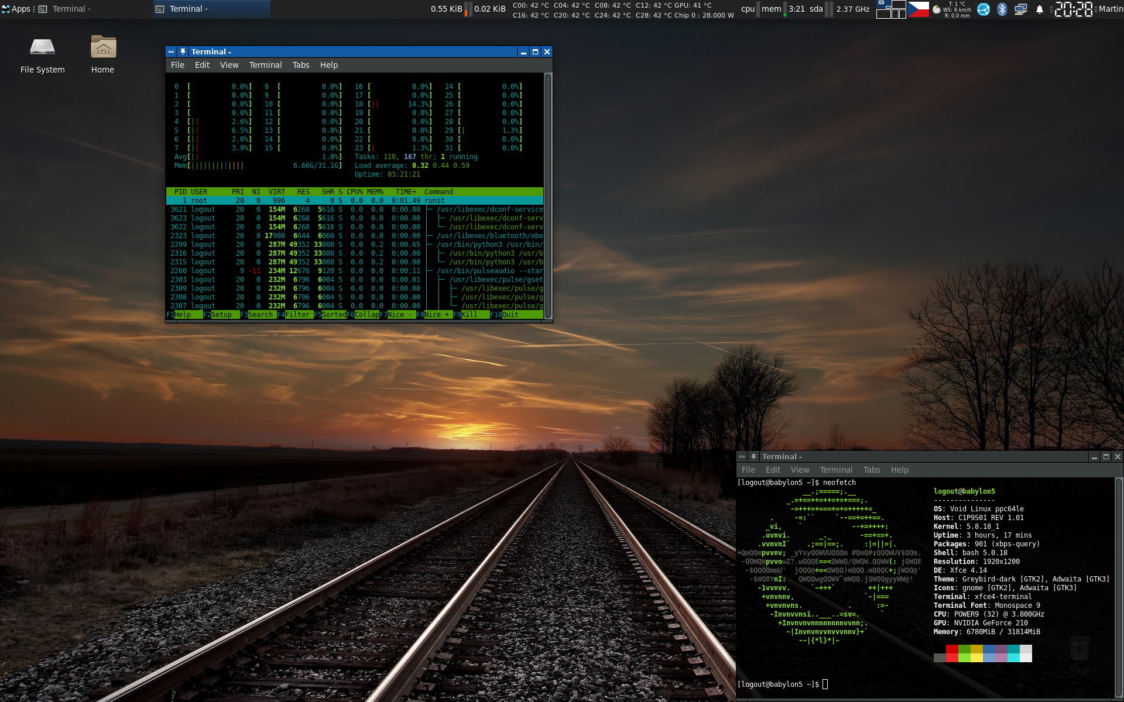The width and height of the screenshot is (1124, 702).
Task: Sort htop by the TIME+ column header
Action: tap(406, 192)
